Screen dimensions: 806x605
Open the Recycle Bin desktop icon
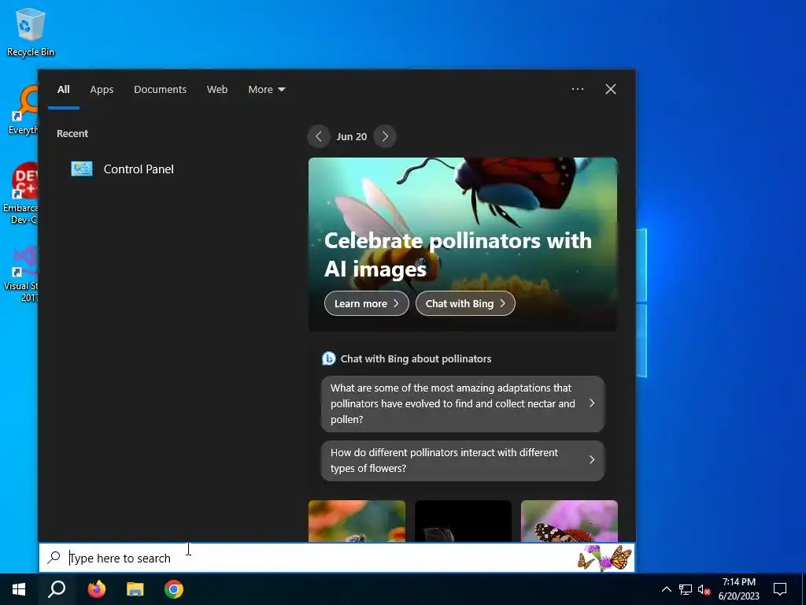click(30, 32)
